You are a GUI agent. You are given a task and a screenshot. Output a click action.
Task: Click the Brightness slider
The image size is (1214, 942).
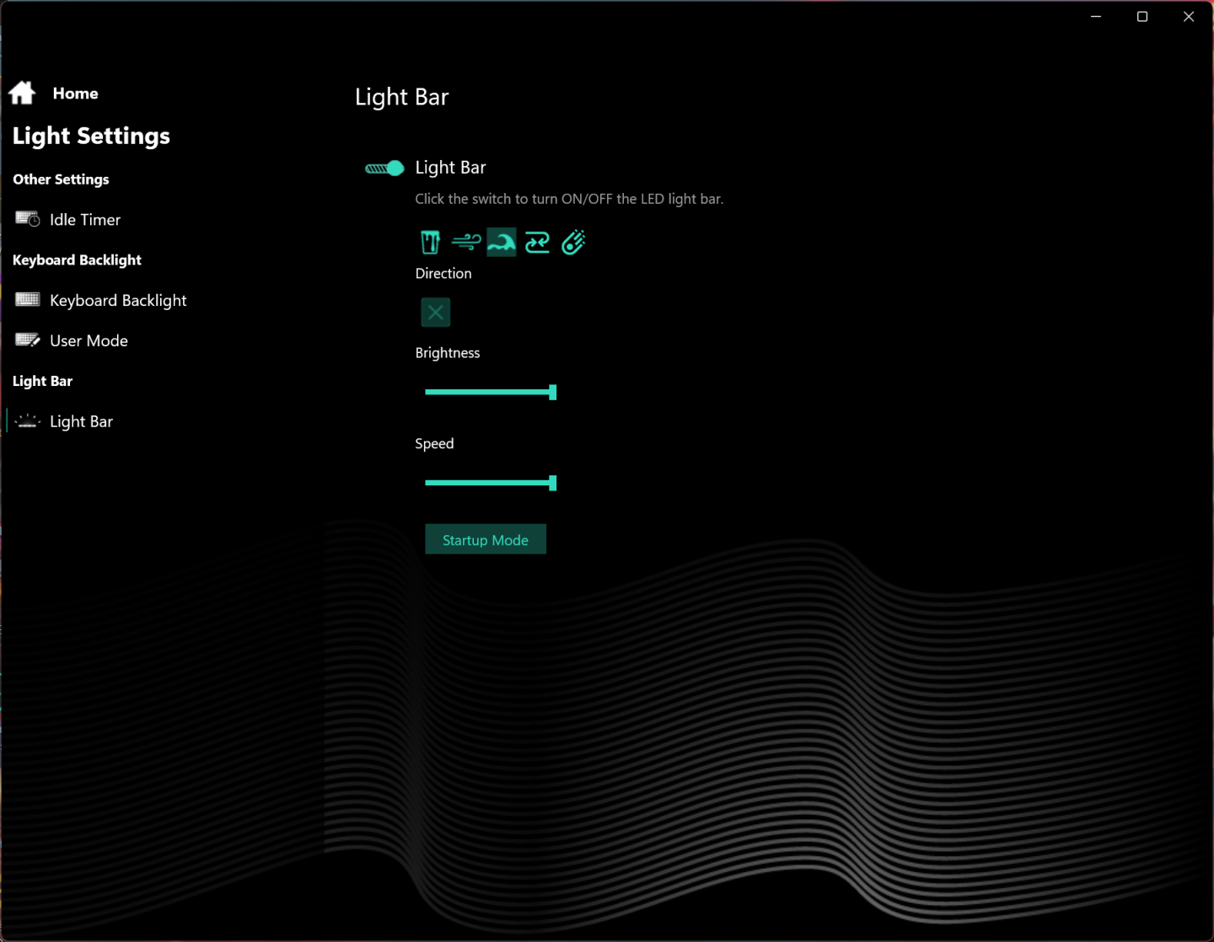pos(491,392)
